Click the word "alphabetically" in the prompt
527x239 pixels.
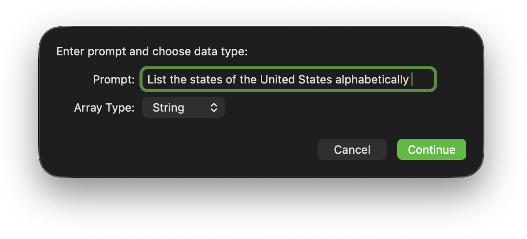tap(372, 80)
